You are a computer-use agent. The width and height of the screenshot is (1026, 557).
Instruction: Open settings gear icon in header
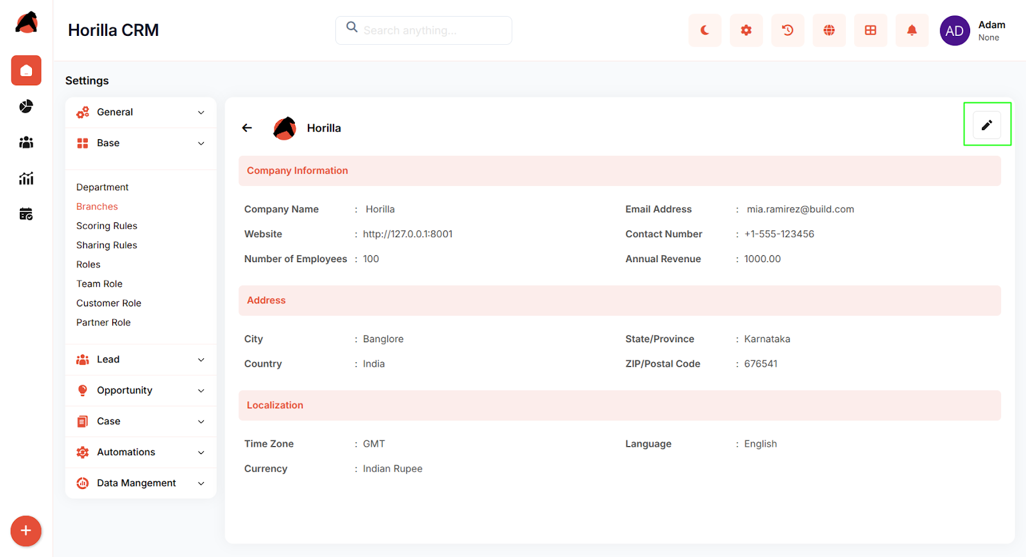click(x=746, y=30)
